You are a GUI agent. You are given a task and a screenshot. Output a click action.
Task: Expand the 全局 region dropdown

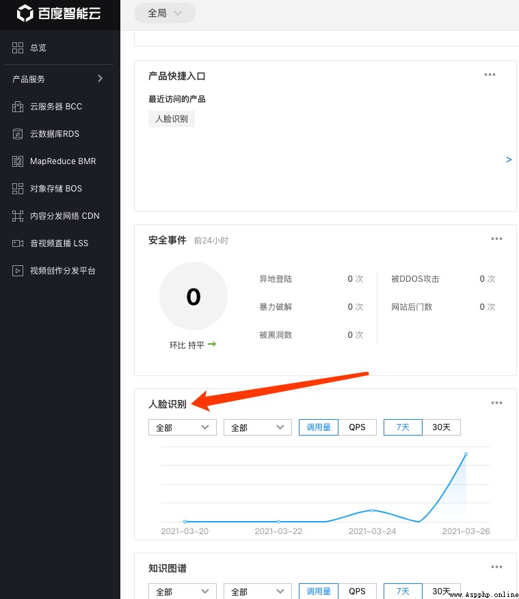tap(165, 13)
